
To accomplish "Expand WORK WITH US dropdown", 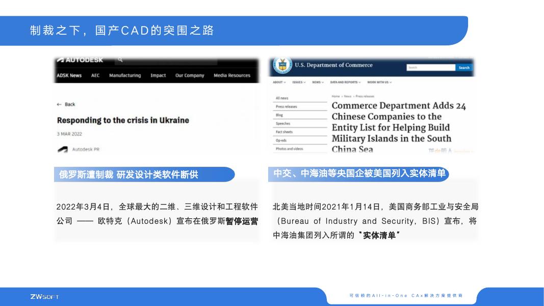I will point(379,82).
